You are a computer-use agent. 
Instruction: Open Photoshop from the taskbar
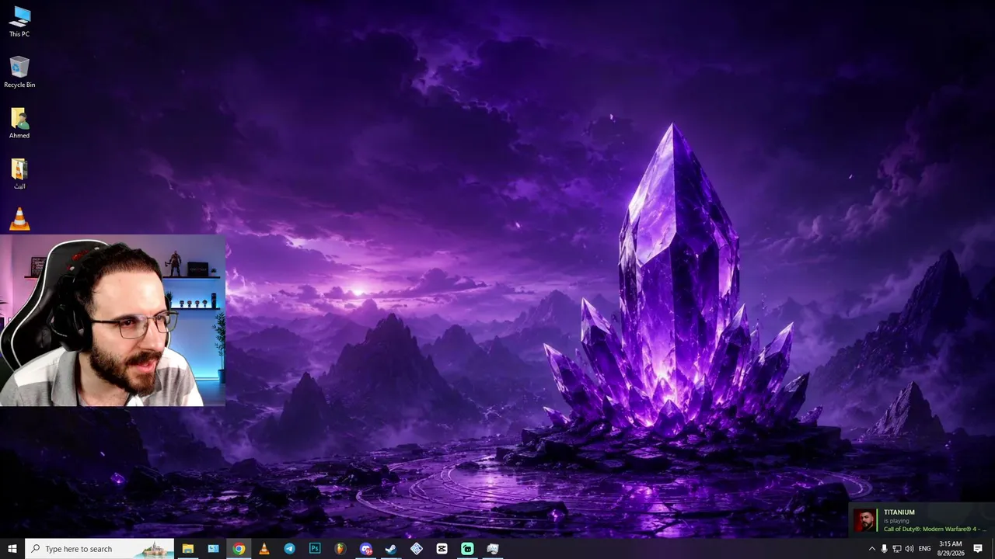(x=315, y=549)
